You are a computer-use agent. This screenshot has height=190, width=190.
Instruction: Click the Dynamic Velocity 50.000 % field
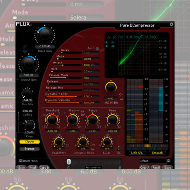(91, 103)
